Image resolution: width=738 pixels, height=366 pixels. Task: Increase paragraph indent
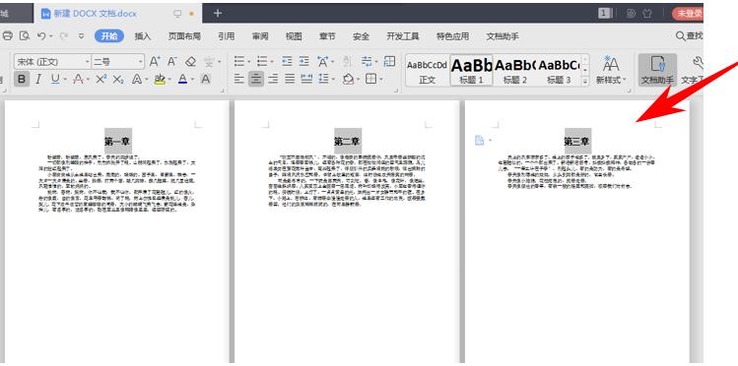[x=304, y=62]
